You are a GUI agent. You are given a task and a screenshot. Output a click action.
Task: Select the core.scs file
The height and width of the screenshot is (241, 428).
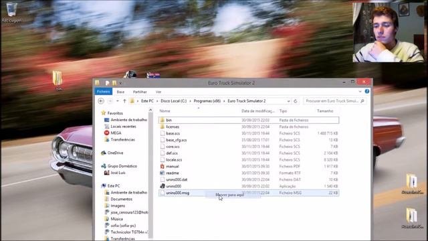249,147
